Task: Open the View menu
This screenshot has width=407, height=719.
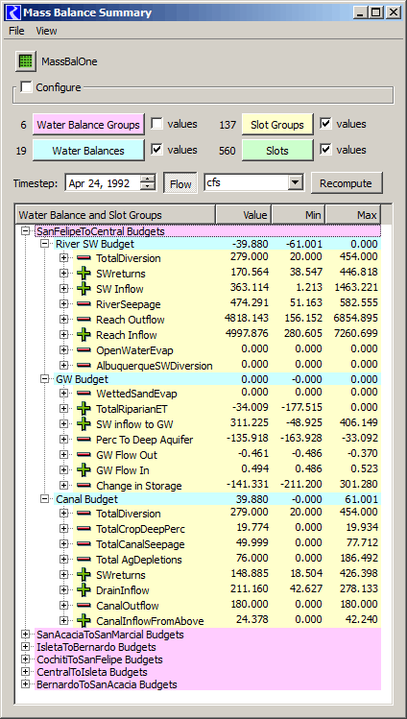Action: point(46,31)
